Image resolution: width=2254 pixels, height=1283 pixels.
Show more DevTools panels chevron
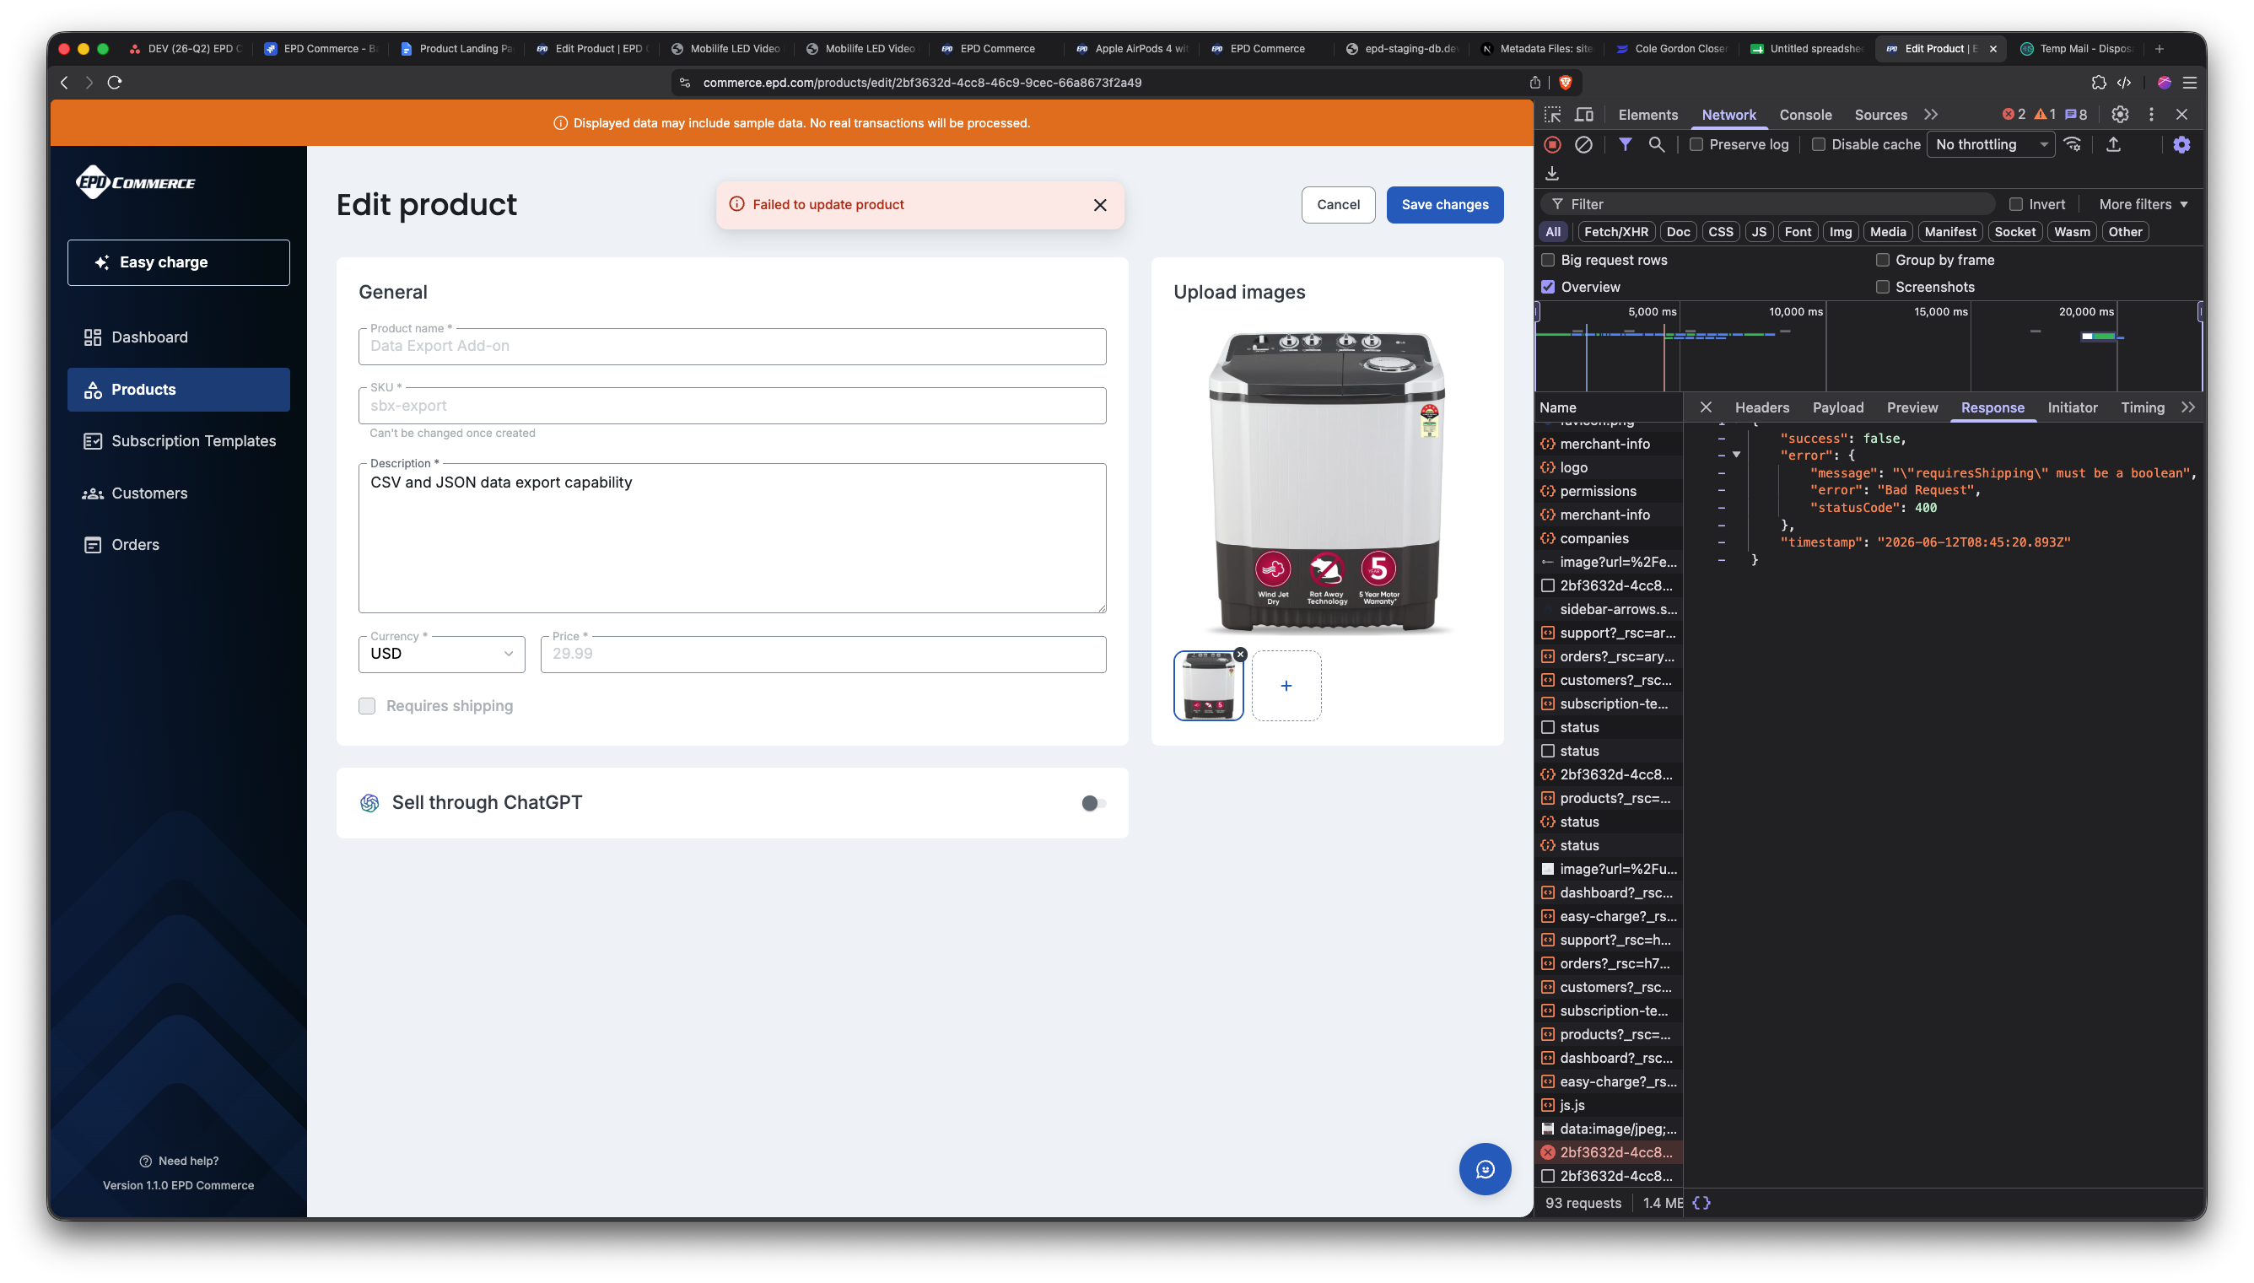(x=1931, y=115)
